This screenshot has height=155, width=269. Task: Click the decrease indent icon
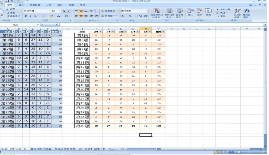92,16
